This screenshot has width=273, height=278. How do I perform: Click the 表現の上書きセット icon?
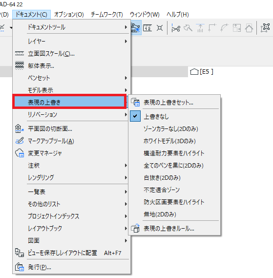tap(135, 102)
